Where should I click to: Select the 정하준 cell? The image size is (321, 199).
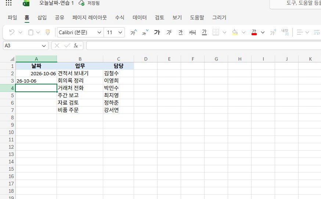point(119,103)
